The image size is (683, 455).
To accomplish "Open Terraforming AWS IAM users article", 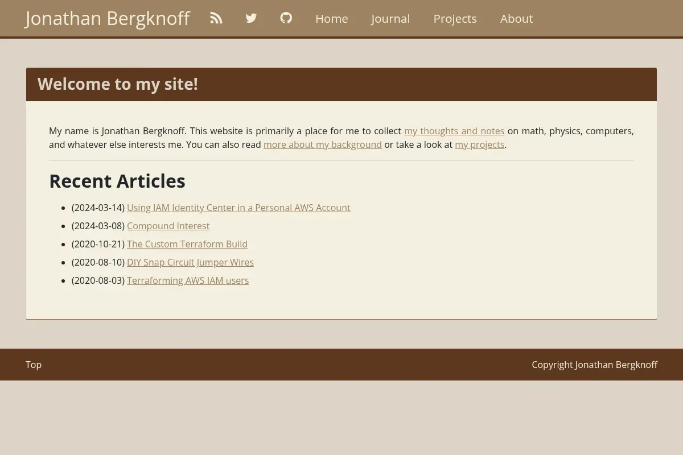I will click(188, 280).
